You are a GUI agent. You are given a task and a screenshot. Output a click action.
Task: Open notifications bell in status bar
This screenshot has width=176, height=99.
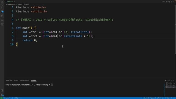pyautogui.click(x=174, y=98)
